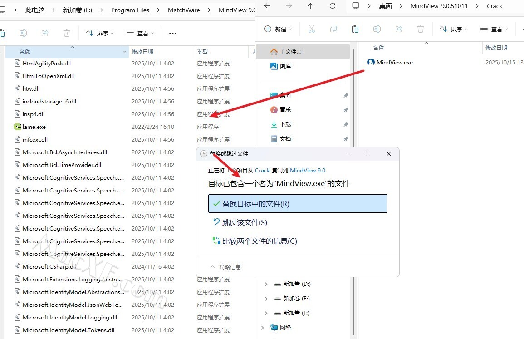Open the 新建 menu in right toolbar
524x339 pixels.
point(278,29)
